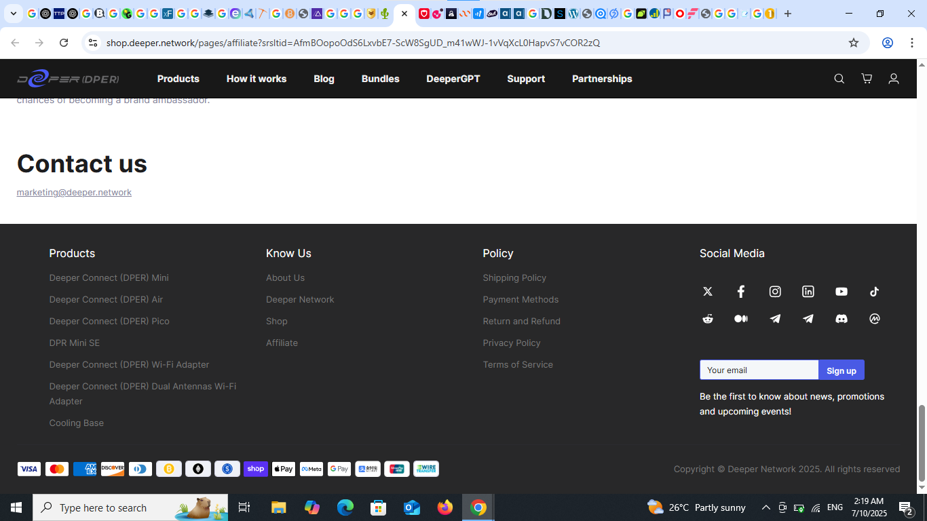Click the marketing@deeper.network email link

(74, 192)
